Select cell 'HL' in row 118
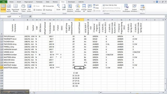167x94 pixels. [112, 44]
